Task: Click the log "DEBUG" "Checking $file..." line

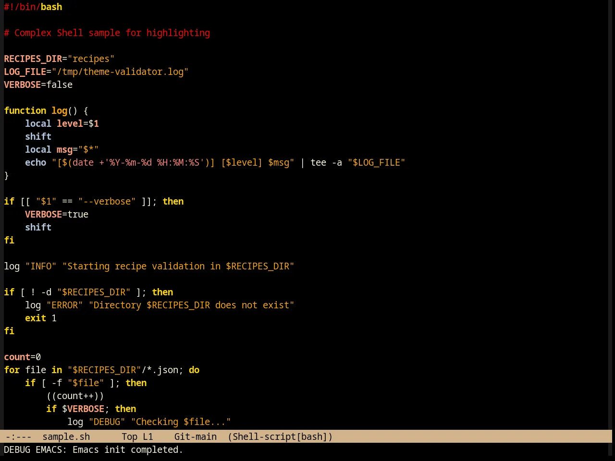Action: [x=149, y=422]
